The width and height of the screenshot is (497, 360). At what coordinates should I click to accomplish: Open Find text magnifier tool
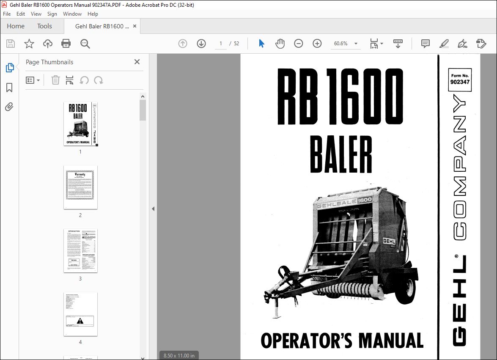point(85,44)
